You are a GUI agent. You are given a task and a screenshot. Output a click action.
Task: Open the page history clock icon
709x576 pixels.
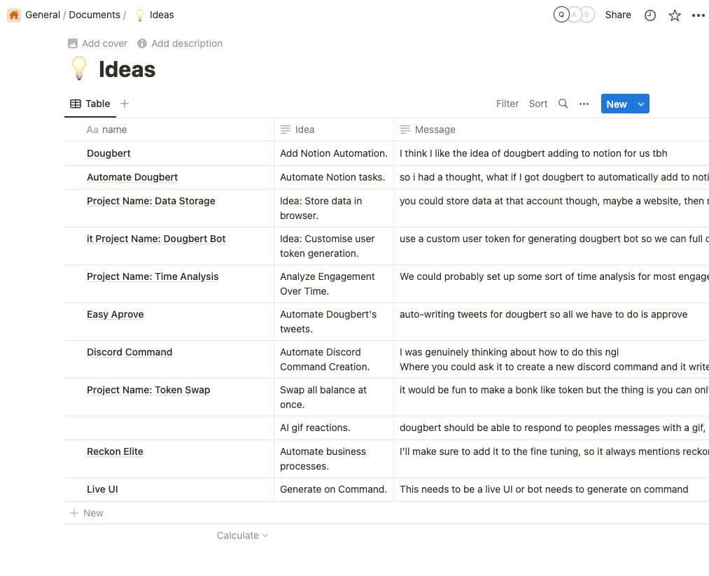(650, 15)
